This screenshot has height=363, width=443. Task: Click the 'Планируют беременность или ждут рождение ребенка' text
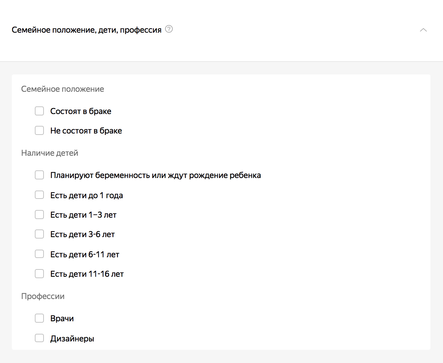[x=155, y=175]
